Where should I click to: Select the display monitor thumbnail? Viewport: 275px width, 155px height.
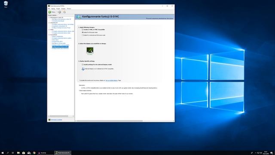(90, 50)
